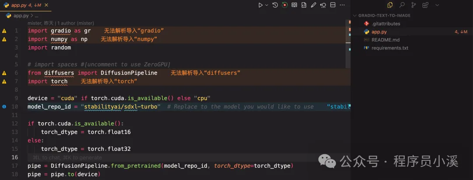473x180 pixels.
Task: Click the word gradio on line 1
Action: [x=60, y=31]
